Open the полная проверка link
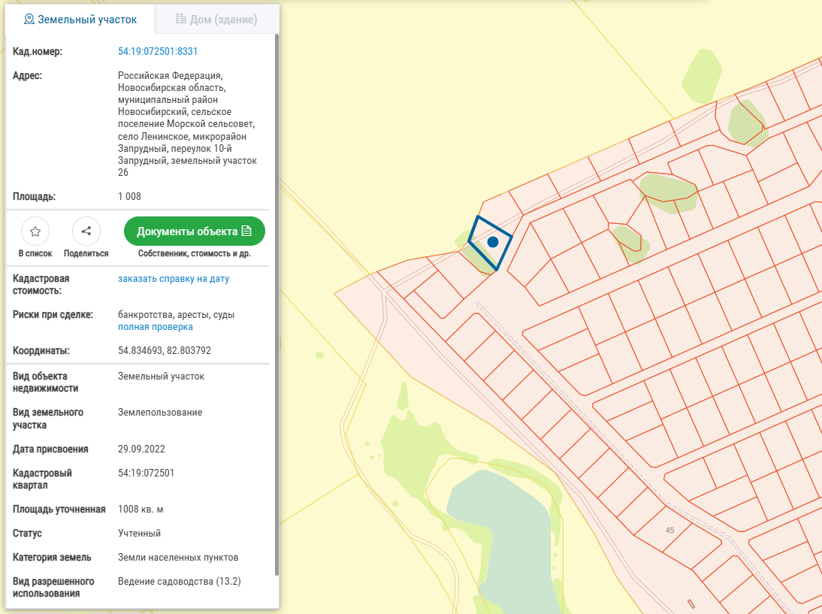 pyautogui.click(x=156, y=327)
